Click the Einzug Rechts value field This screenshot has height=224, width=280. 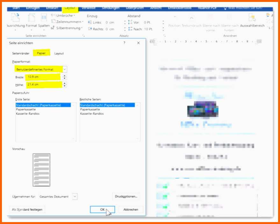pyautogui.click(x=114, y=29)
